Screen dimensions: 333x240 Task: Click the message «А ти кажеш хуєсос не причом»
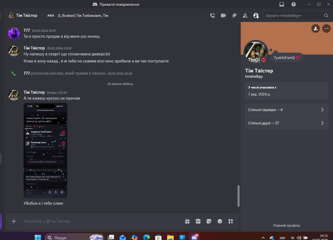pos(52,98)
